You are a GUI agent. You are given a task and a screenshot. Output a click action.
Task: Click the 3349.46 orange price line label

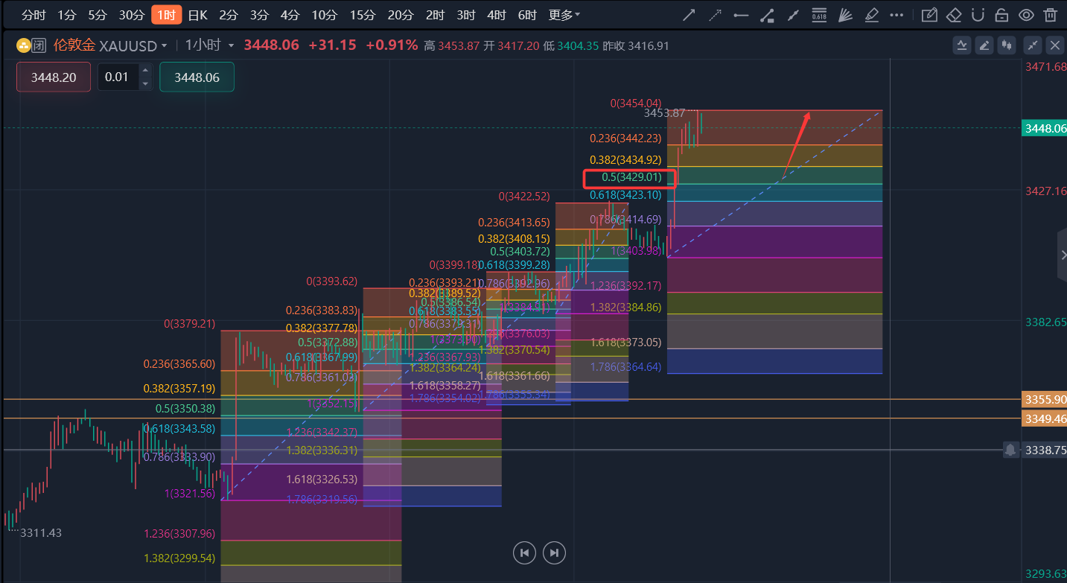point(1045,419)
